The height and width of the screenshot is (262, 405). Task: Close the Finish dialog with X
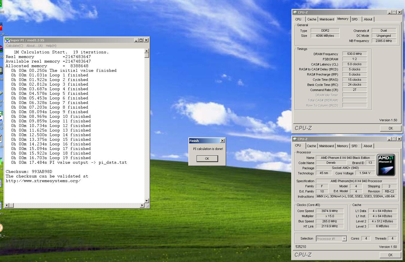(x=222, y=141)
